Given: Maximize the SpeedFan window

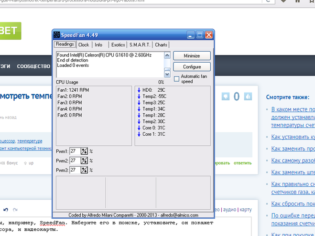Looking at the screenshot, I should pos(200,35).
